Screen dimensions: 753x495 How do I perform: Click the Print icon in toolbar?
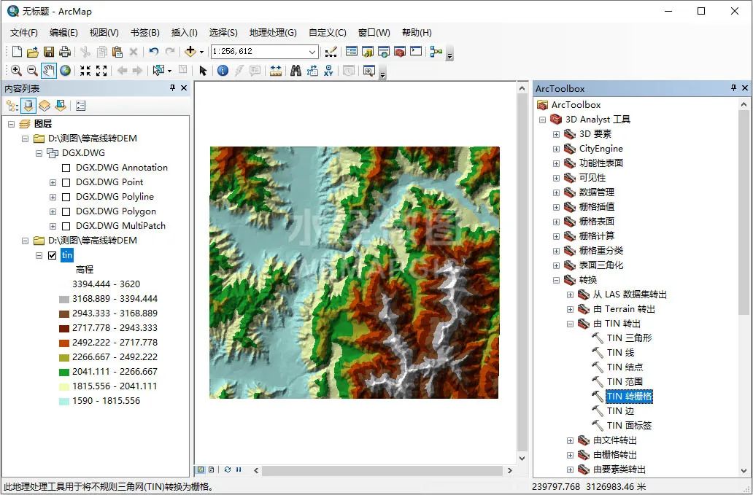64,51
